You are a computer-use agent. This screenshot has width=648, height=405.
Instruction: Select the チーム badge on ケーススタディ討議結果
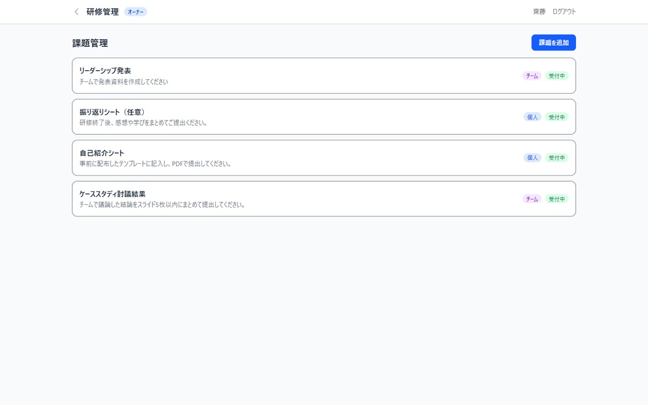[532, 199]
